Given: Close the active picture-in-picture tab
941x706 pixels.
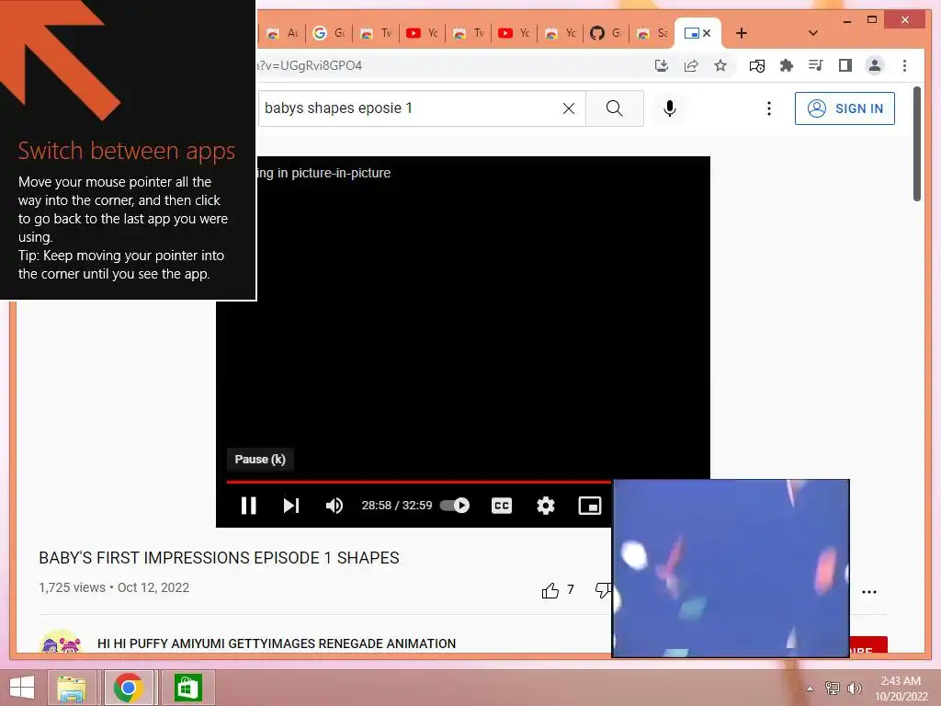Looking at the screenshot, I should coord(707,33).
